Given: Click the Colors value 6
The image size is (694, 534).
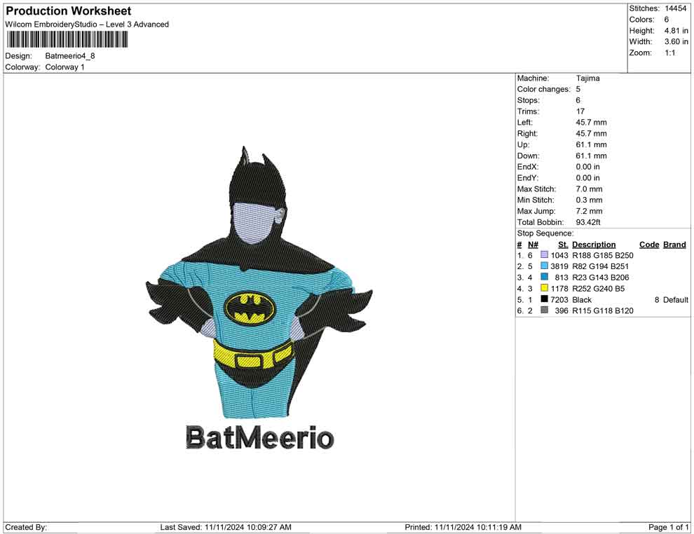Looking at the screenshot, I should 667,20.
